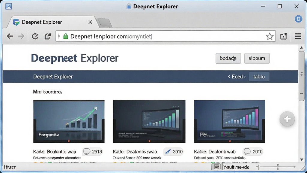Click the Hitaar status bar text

click(10, 167)
